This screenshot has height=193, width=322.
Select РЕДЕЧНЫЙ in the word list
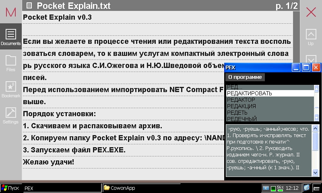coord(270,119)
